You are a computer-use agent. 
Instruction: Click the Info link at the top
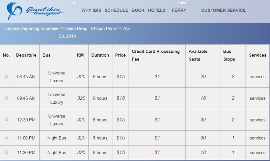[182, 3]
